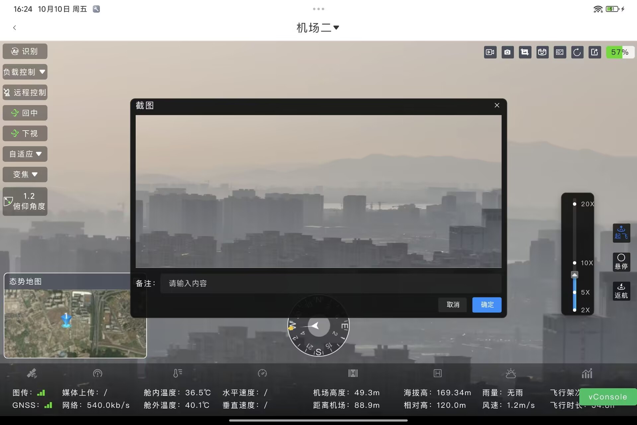
Task: Open the 机场二 airport selector menu
Action: (x=318, y=28)
